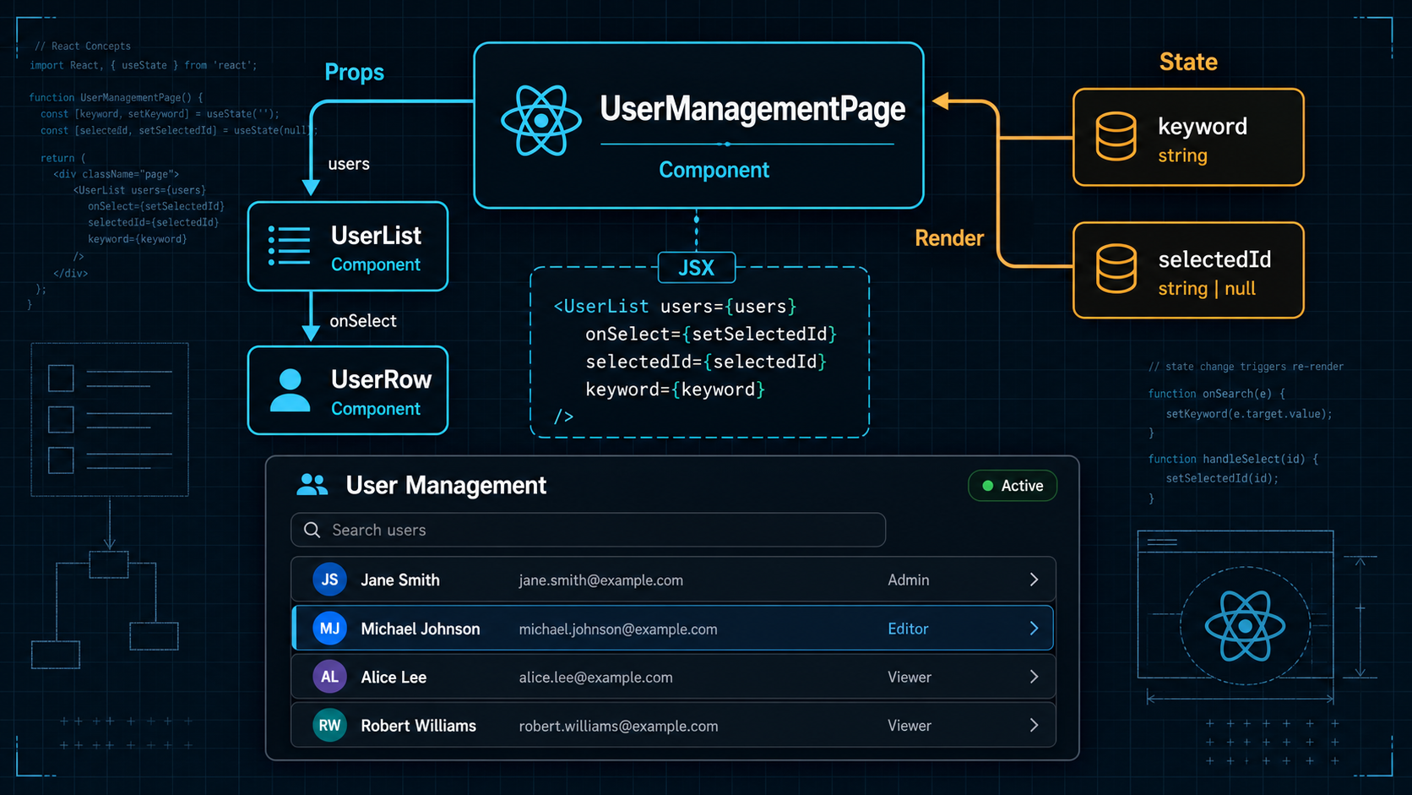Click the UserList component title
The height and width of the screenshot is (795, 1412).
point(376,235)
